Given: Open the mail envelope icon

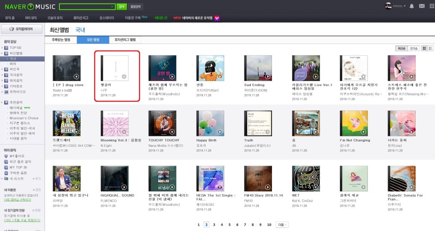Looking at the screenshot, I should [421, 6].
